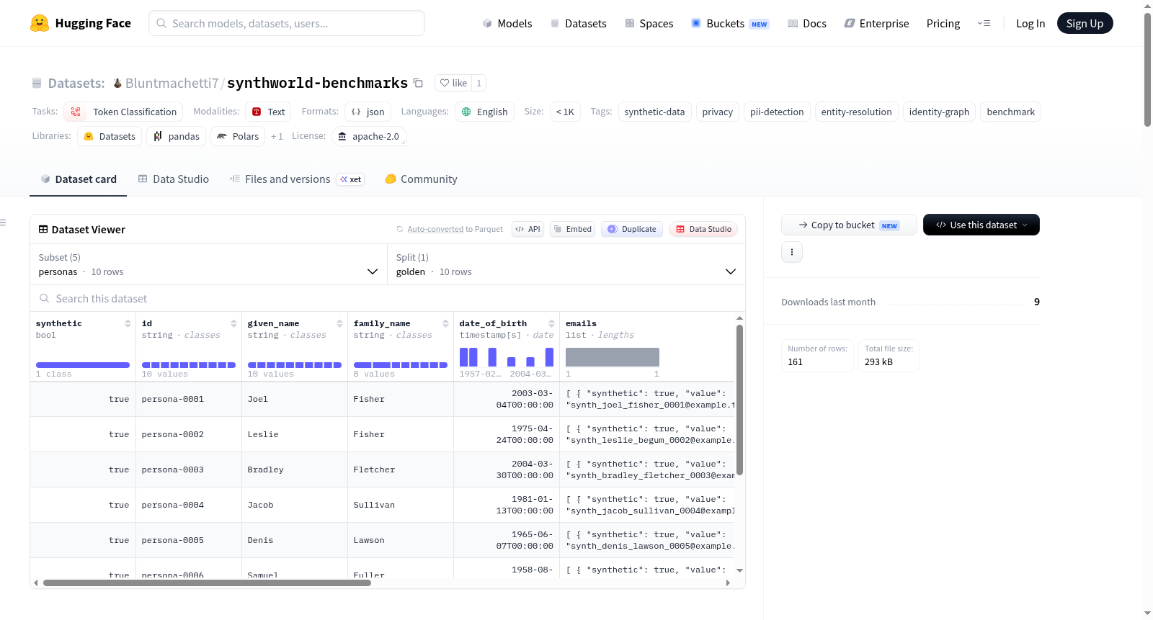Open the Datasets library tag

click(110, 136)
